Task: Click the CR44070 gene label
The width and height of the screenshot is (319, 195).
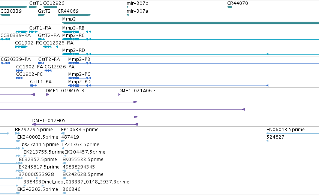Action: coord(237,3)
